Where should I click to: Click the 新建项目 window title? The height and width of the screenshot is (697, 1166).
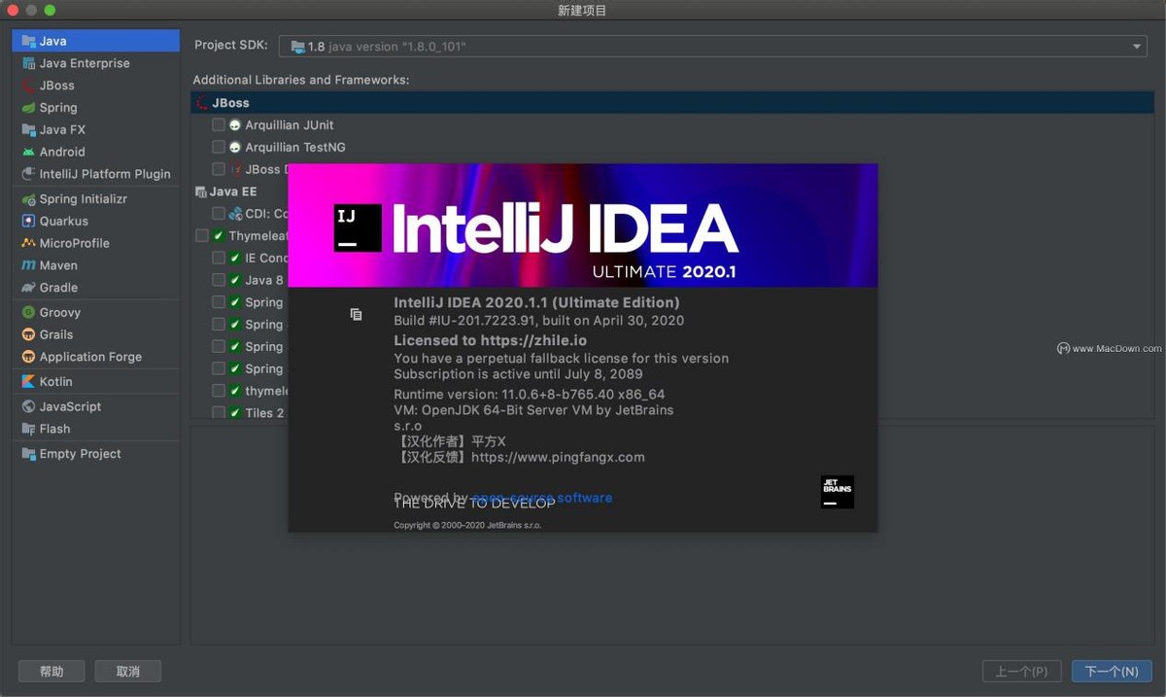(583, 10)
